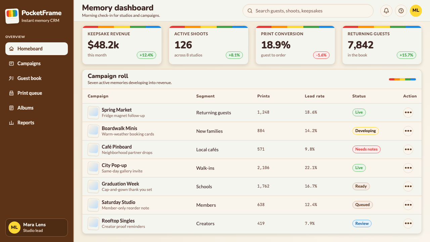Click the Local cafés segment cell
430x242 pixels.
[207, 150]
